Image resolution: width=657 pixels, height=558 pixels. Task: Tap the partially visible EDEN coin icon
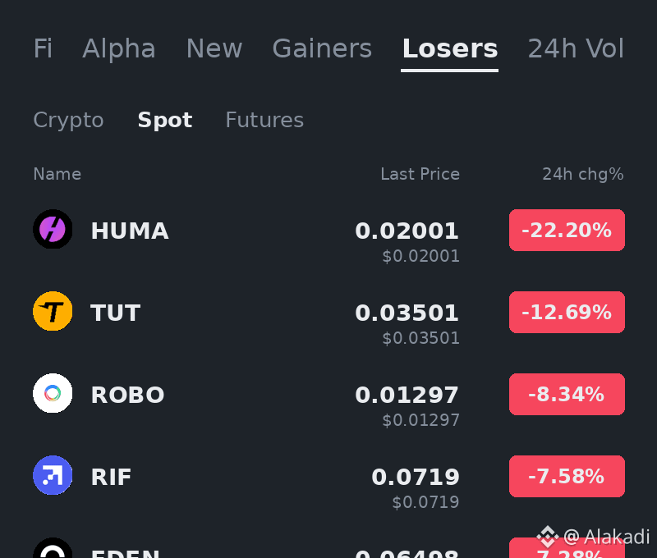point(53,548)
